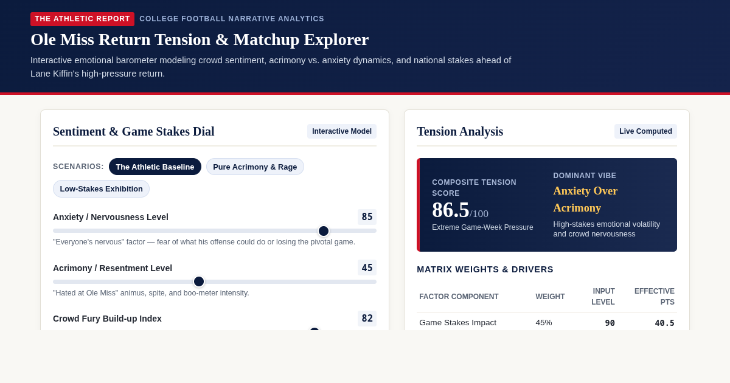Adjust the Acrimony / Resentment Level slider

pos(215,281)
